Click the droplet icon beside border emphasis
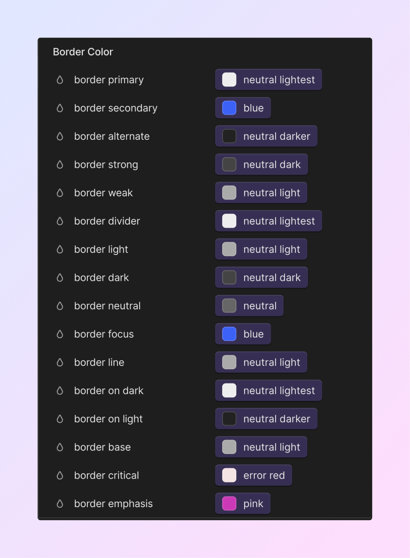Screen dimensions: 410x558 pyautogui.click(x=60, y=504)
